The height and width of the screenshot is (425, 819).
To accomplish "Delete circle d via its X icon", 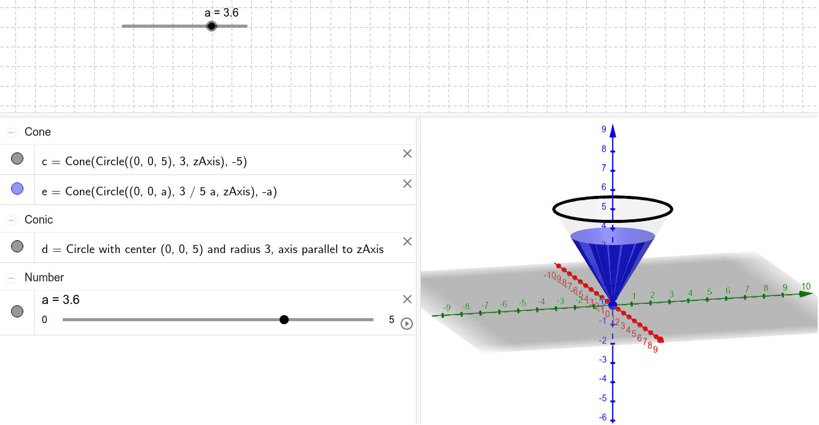I will pyautogui.click(x=407, y=241).
